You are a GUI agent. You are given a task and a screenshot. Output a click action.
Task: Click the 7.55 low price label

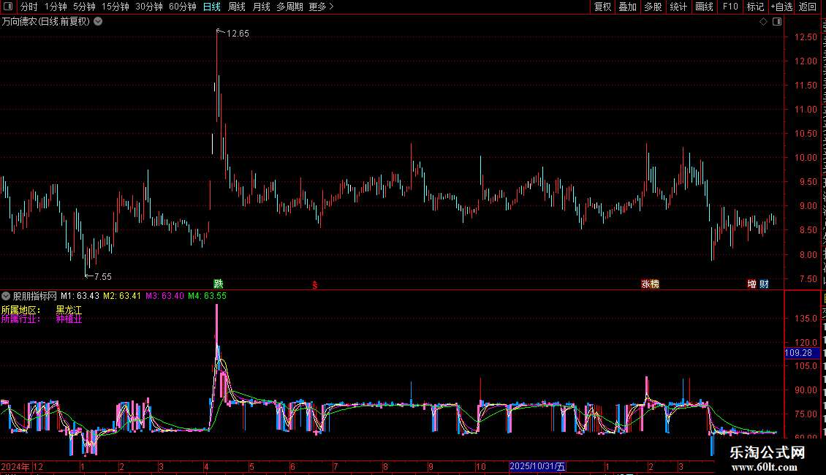click(x=103, y=276)
